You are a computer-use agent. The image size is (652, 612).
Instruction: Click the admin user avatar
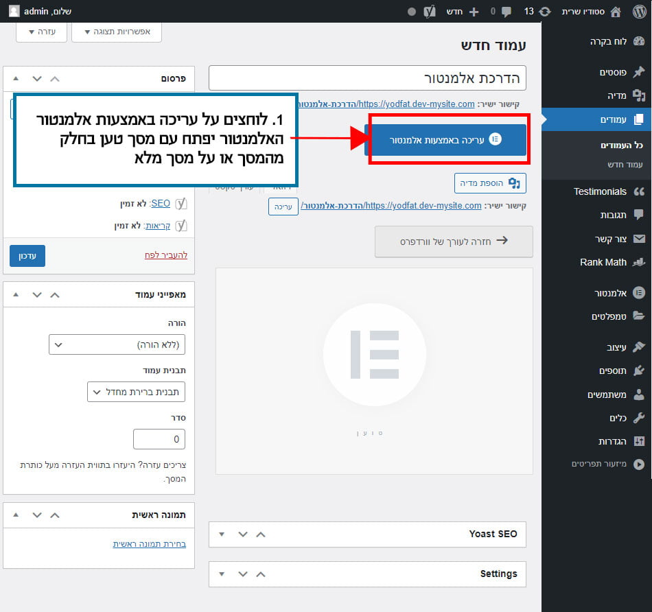[x=14, y=11]
